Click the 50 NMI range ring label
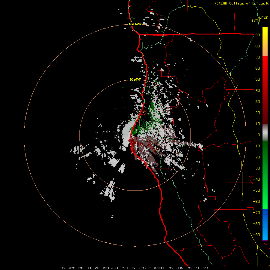Screen dimensions: 270x270 click(x=135, y=79)
